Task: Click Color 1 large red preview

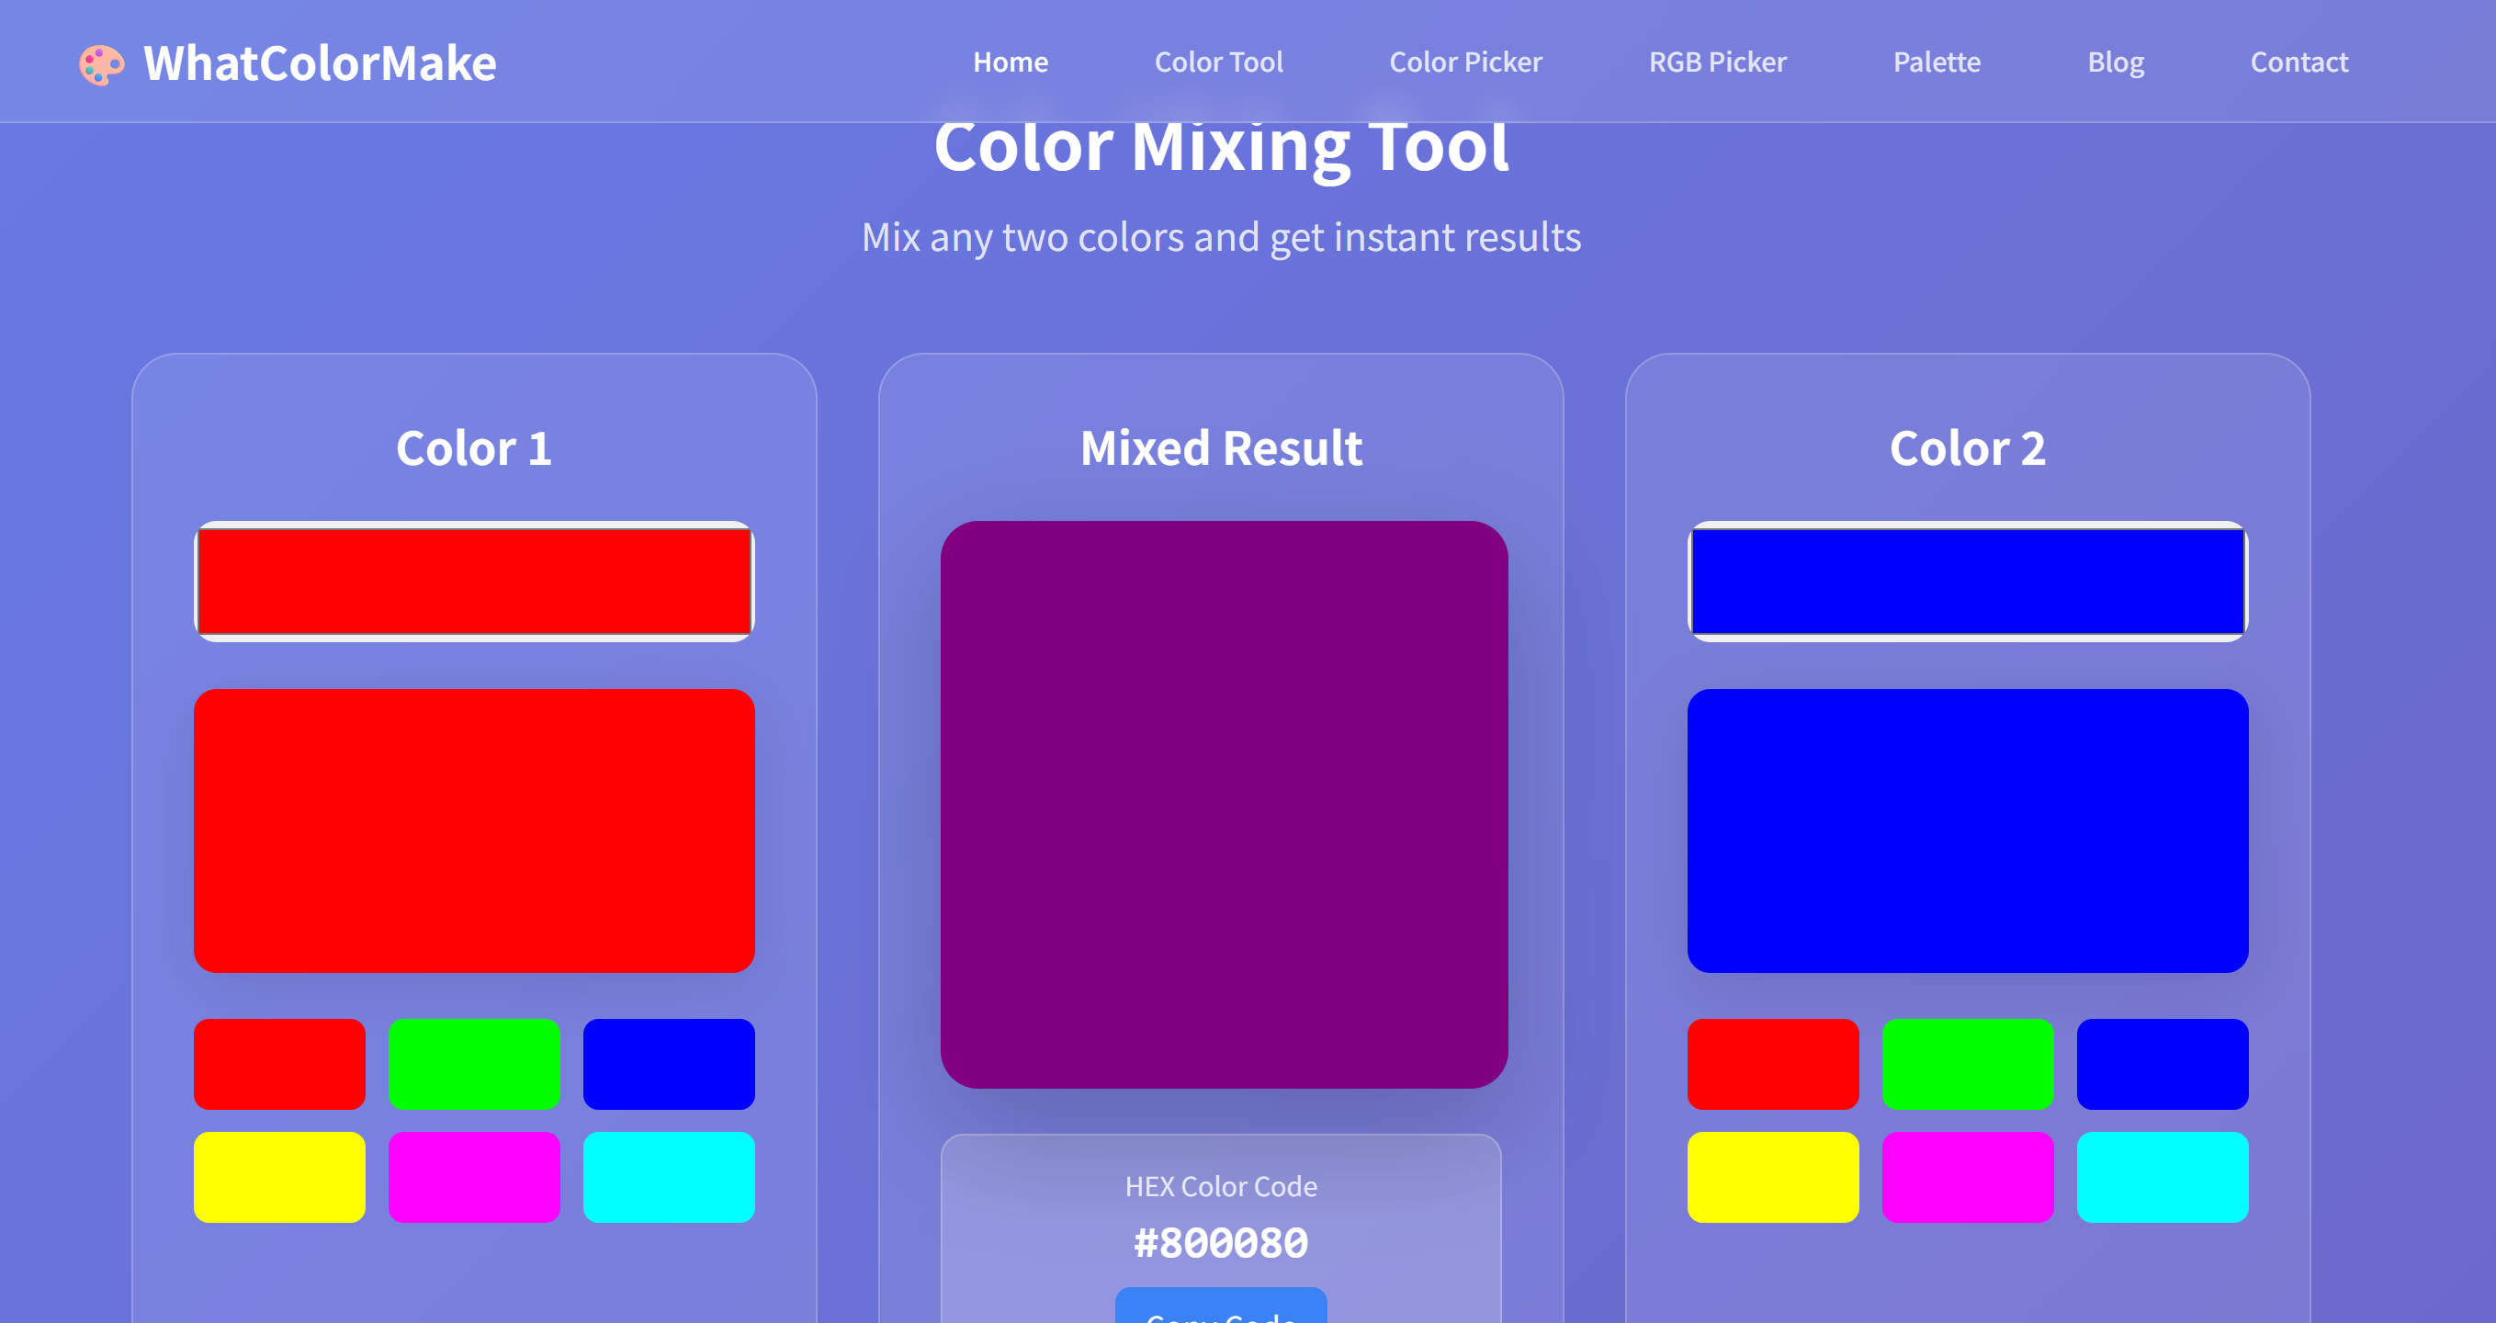Action: [474, 831]
